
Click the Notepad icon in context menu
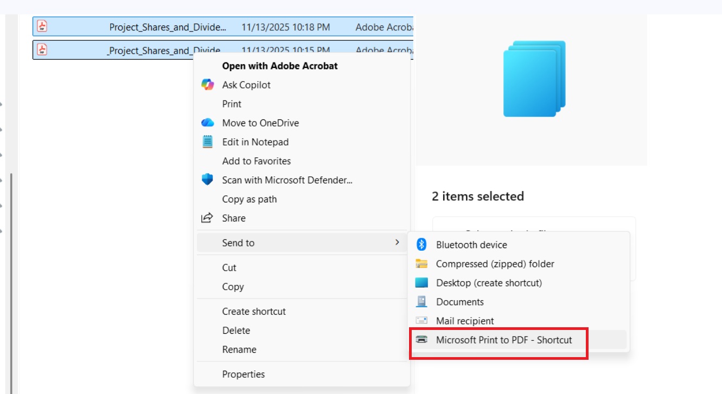click(x=207, y=142)
